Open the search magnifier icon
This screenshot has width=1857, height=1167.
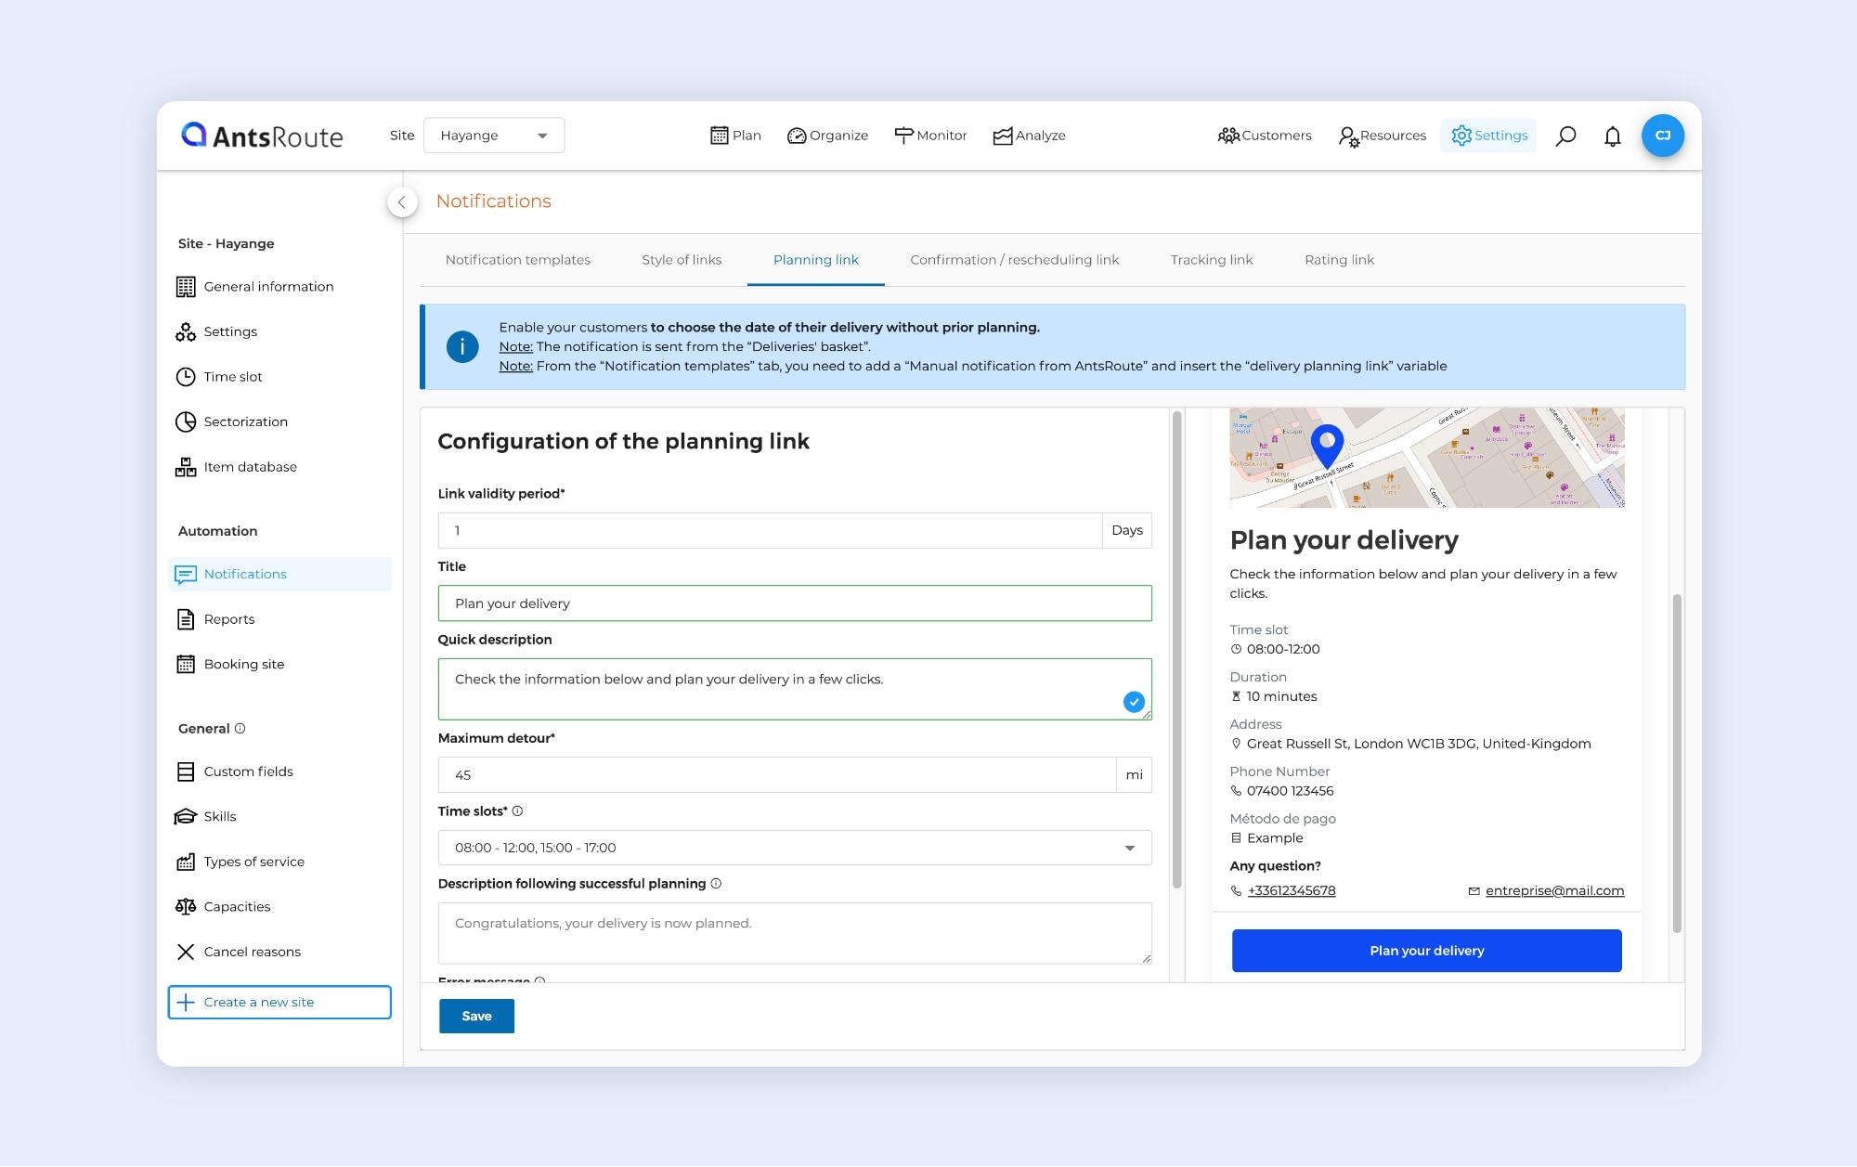coord(1566,136)
